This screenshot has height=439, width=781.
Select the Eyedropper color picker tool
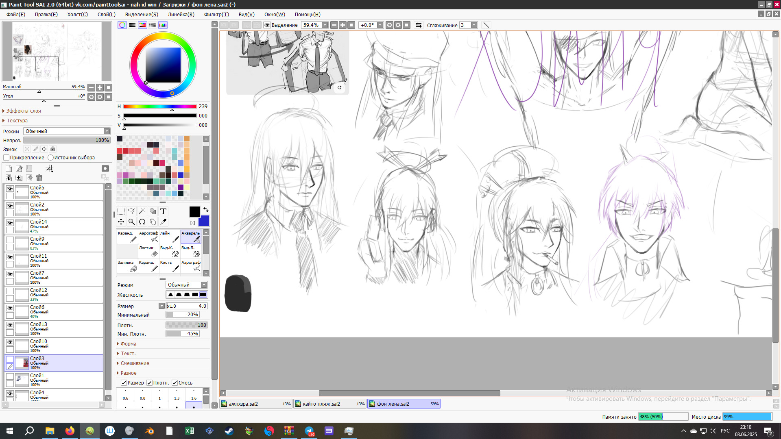[163, 222]
